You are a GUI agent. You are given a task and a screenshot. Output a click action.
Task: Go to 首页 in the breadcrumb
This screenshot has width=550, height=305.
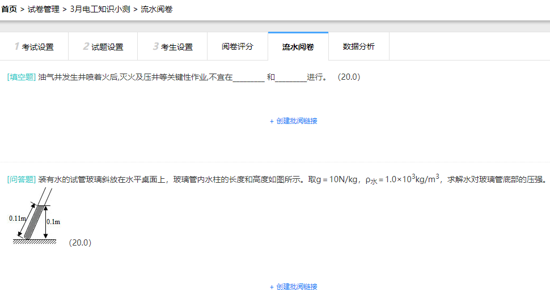coord(9,10)
